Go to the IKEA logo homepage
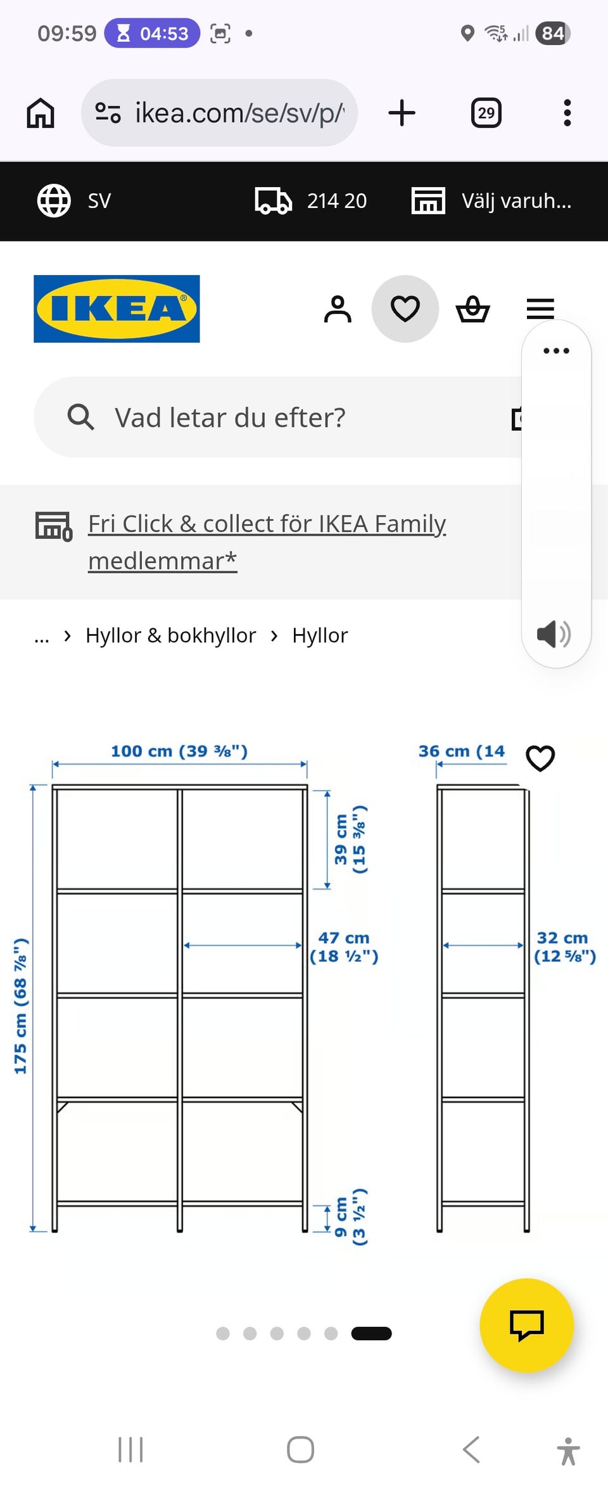Image resolution: width=608 pixels, height=1488 pixels. 117,309
